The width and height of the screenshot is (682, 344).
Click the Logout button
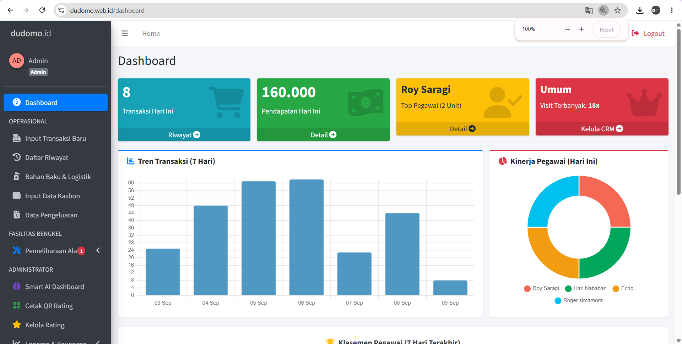pos(648,33)
